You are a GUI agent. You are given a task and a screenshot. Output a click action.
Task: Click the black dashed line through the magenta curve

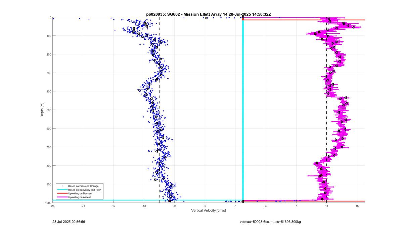(x=327, y=110)
